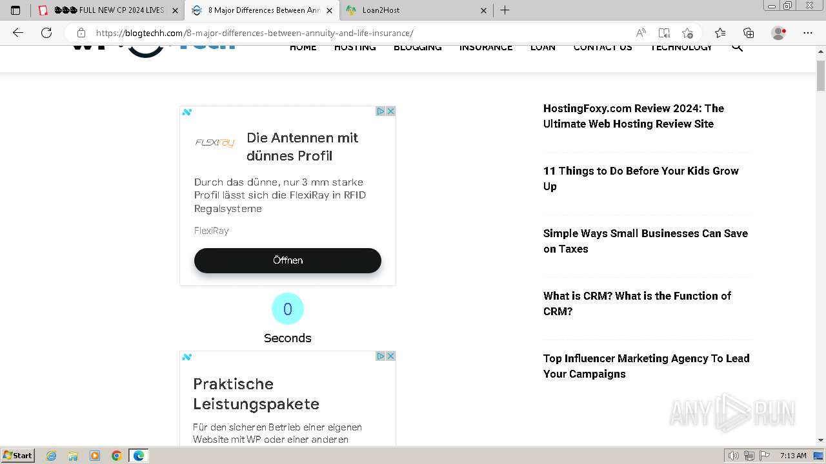Open INSURANCE menu item
The height and width of the screenshot is (464, 826).
pyautogui.click(x=486, y=48)
